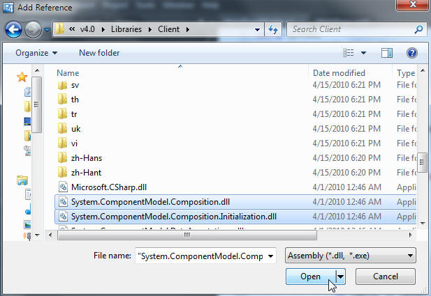Expand the arrow after Libraries breadcrumb
Screen dimensions: 431x296
[x=150, y=29]
